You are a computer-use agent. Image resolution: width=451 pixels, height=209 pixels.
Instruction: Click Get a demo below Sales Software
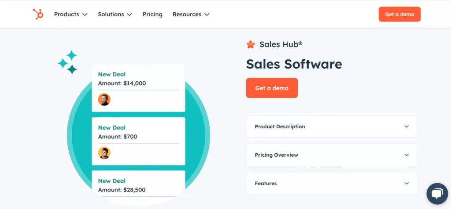coord(272,88)
